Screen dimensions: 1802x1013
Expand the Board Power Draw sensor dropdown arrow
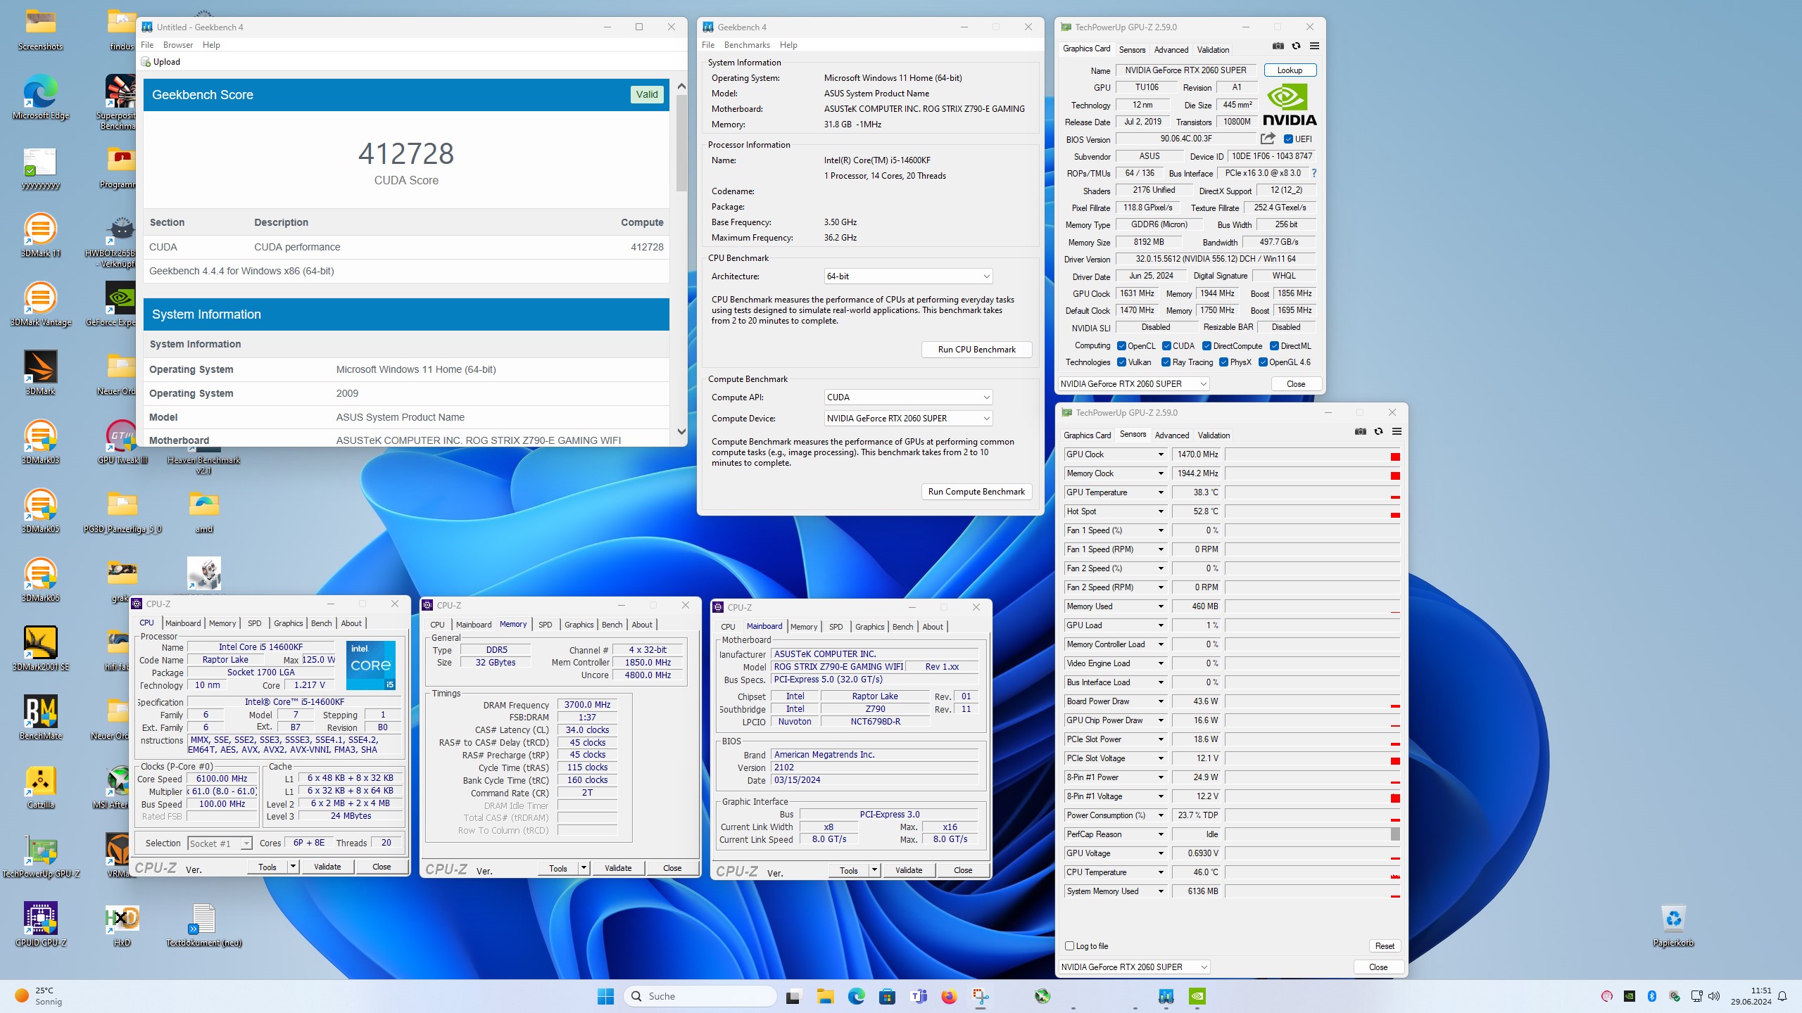pos(1161,701)
